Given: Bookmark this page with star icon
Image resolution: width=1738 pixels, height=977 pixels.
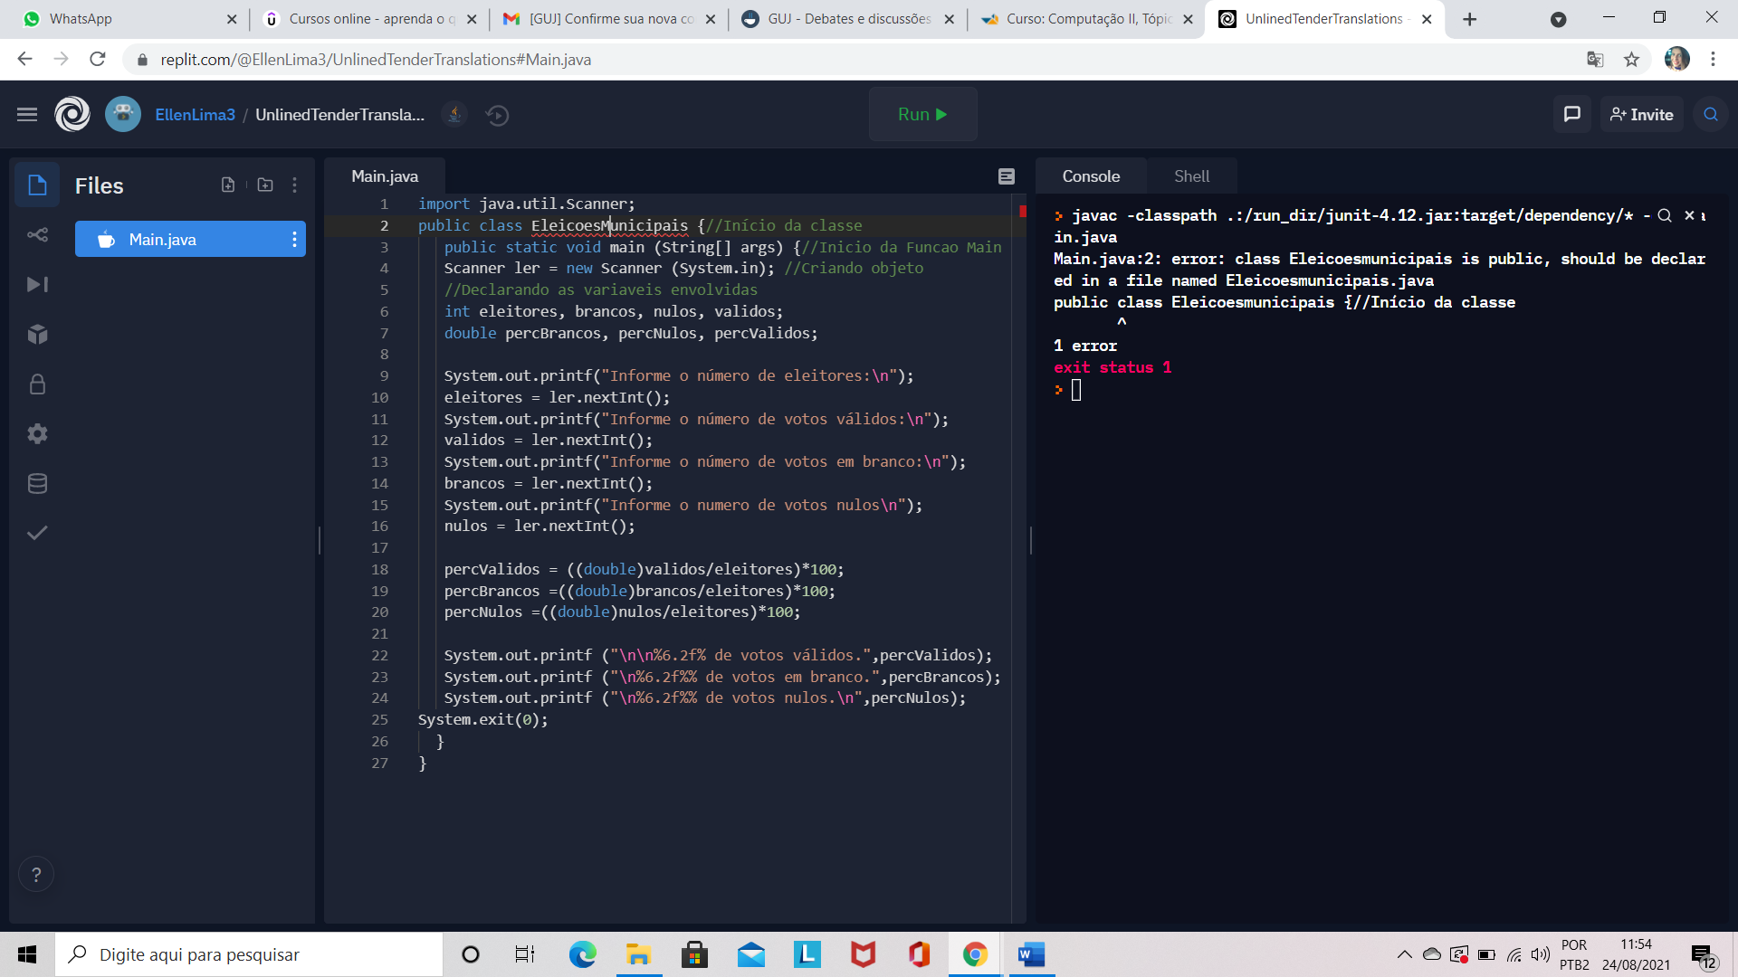Looking at the screenshot, I should pyautogui.click(x=1631, y=60).
